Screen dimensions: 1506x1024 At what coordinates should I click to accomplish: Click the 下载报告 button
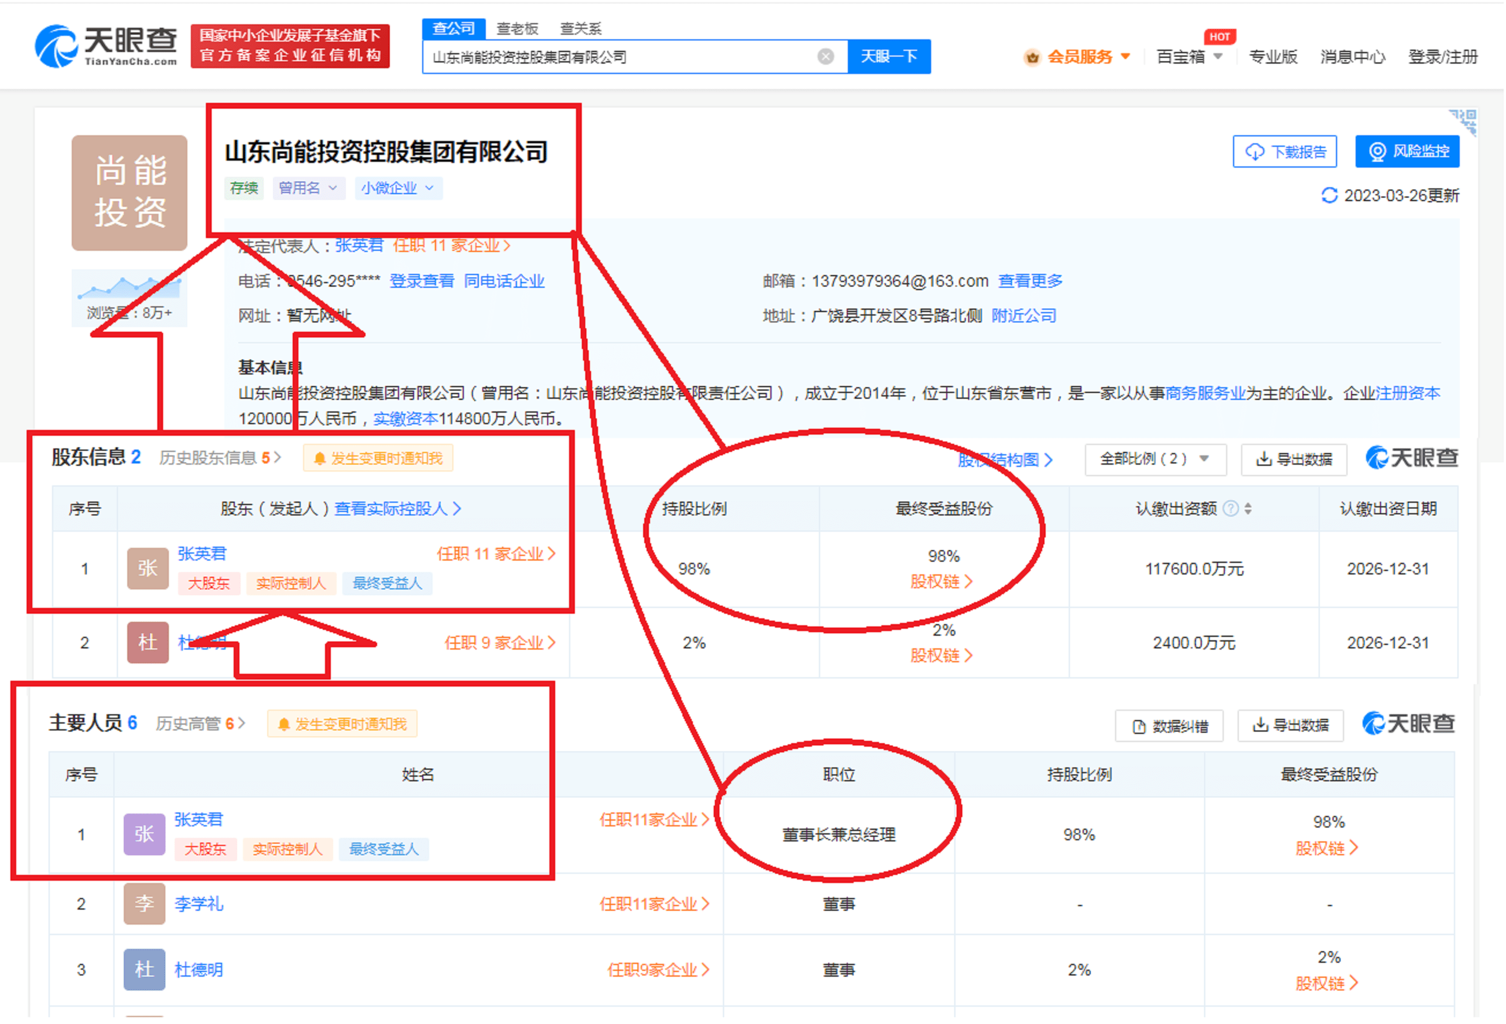click(x=1286, y=151)
